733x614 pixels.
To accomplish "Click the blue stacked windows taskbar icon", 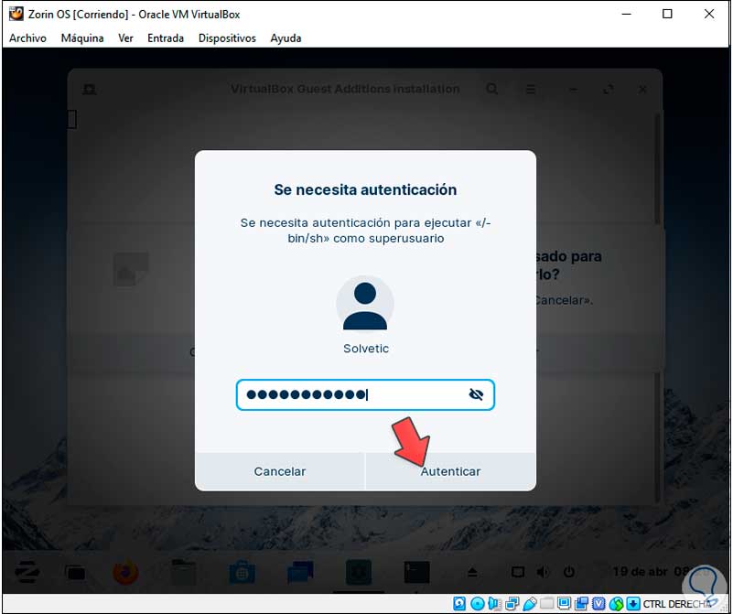I will click(300, 573).
